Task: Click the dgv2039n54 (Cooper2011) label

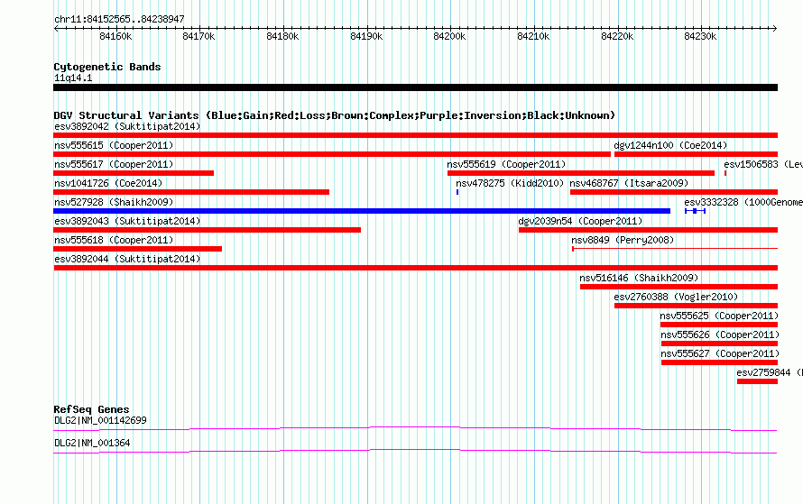Action: tap(580, 221)
